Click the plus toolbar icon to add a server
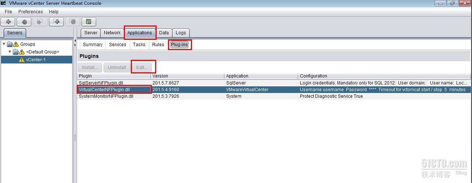The height and width of the screenshot is (183, 472). (8, 22)
